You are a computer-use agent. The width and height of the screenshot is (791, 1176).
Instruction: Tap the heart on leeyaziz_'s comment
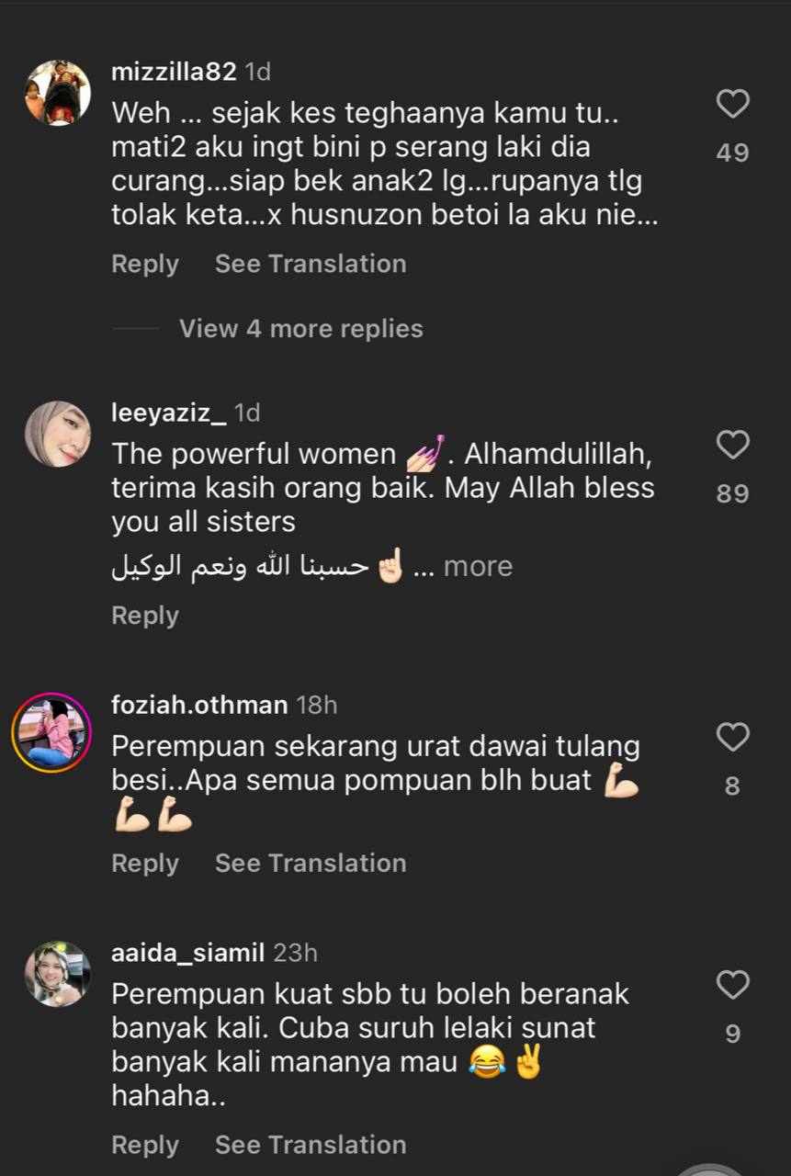(x=732, y=446)
